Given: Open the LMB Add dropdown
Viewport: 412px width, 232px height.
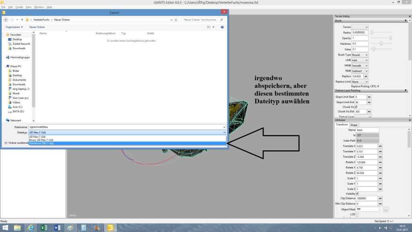Looking at the screenshot, I should [x=360, y=60].
